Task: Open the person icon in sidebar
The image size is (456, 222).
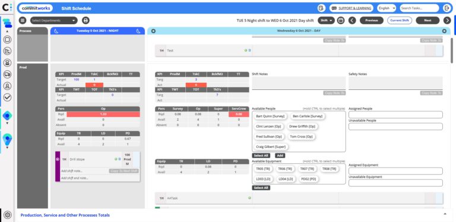Action: [x=7, y=86]
